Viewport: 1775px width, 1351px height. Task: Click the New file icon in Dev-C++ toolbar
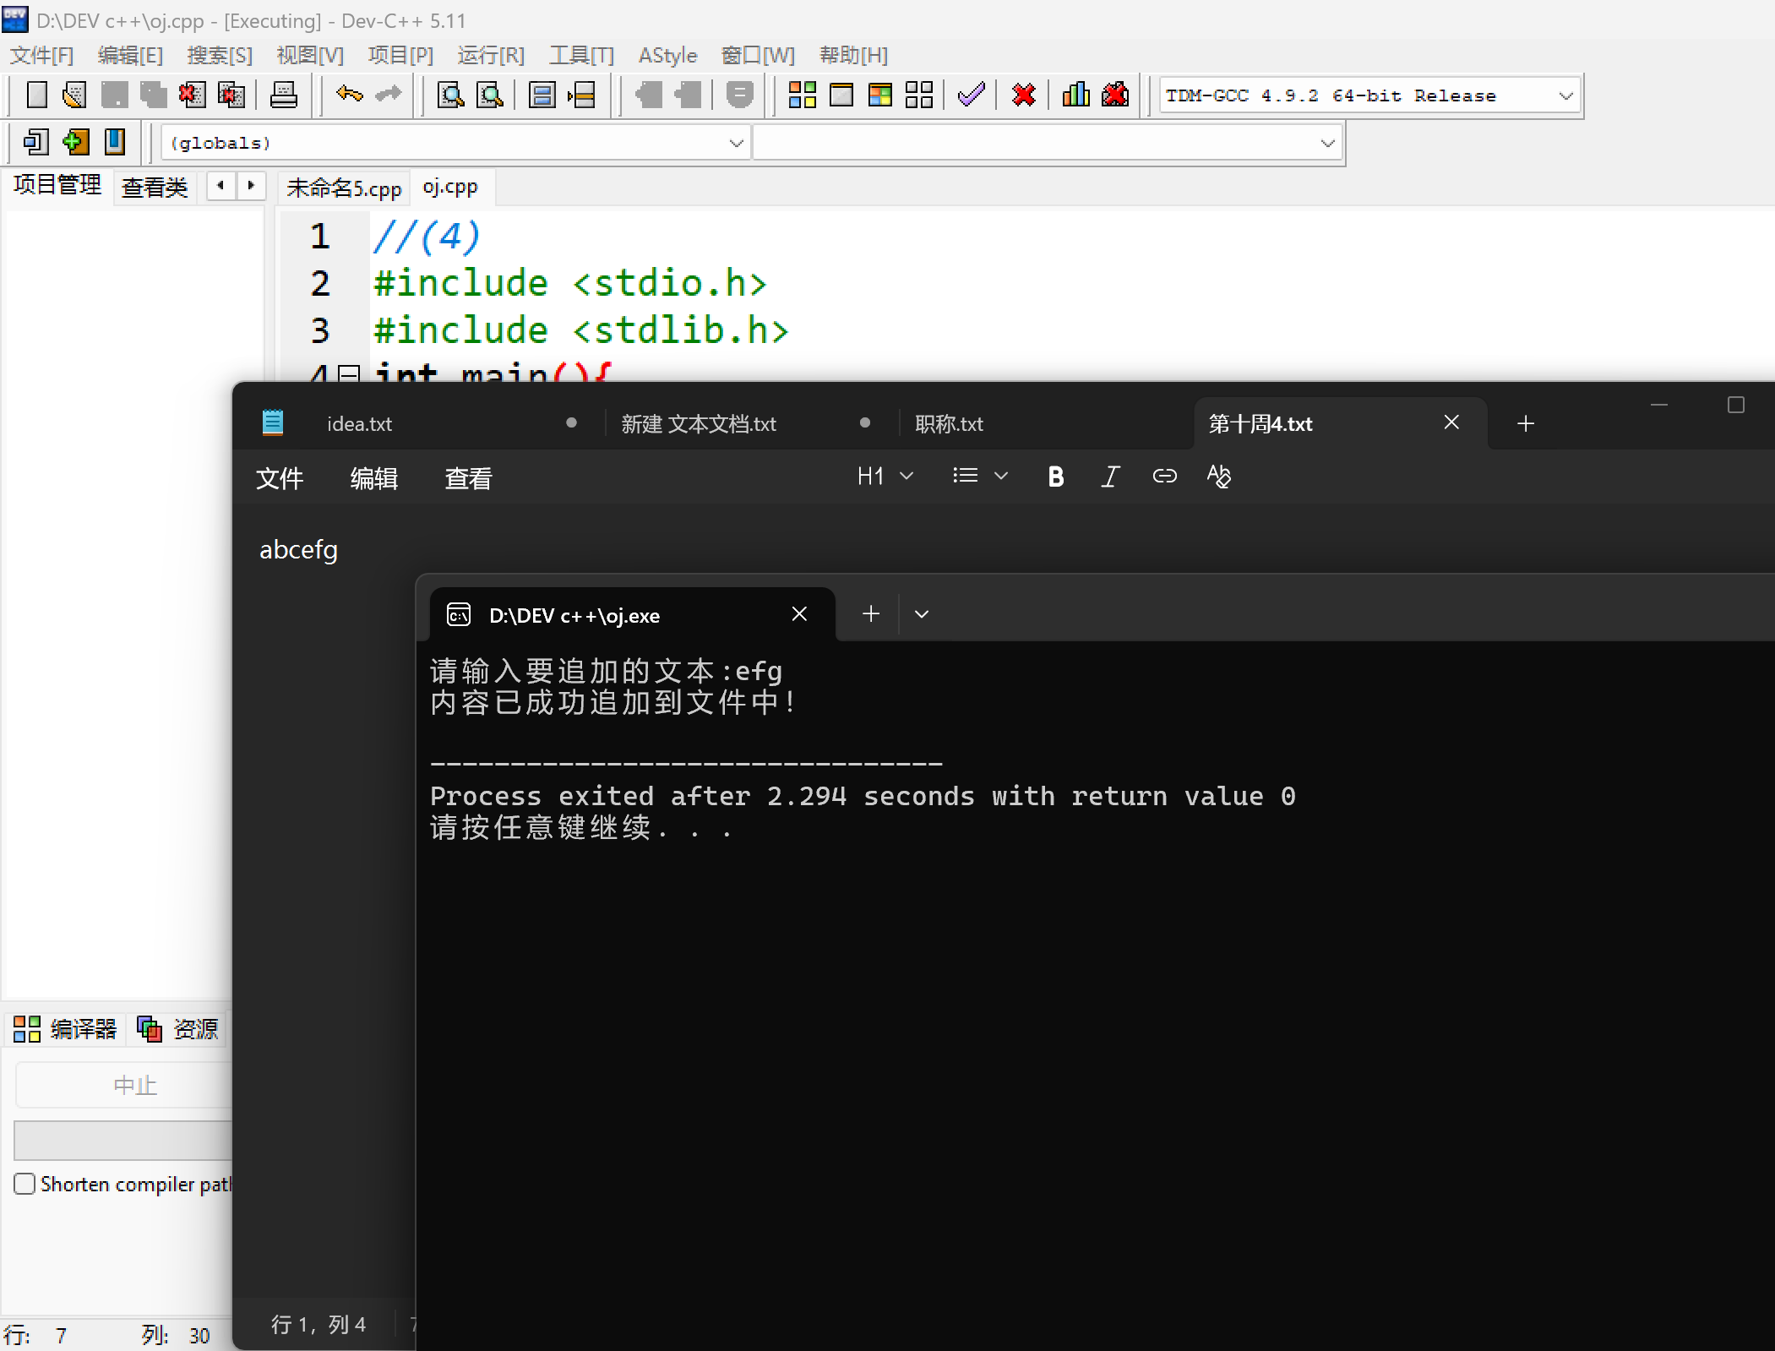pyautogui.click(x=36, y=95)
